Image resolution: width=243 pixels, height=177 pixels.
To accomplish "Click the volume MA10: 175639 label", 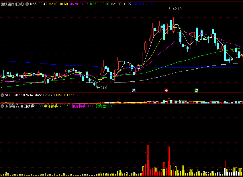I will coord(67,95).
